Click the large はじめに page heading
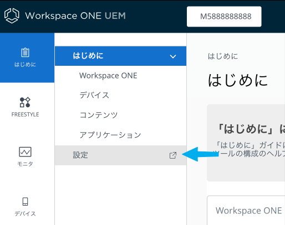 238,80
